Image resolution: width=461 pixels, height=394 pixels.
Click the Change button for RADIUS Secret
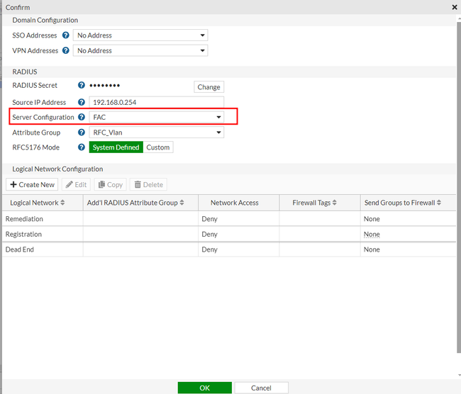click(x=209, y=87)
